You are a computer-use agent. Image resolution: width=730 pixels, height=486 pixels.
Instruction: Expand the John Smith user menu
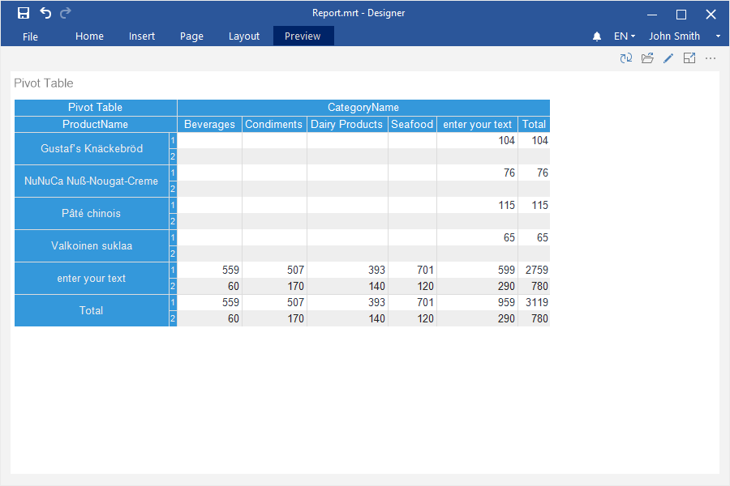point(718,36)
